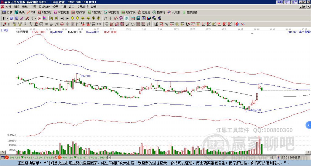The height and width of the screenshot is (166, 311).
Task: Click the 主页 button in title bar
Action: click(295, 2)
